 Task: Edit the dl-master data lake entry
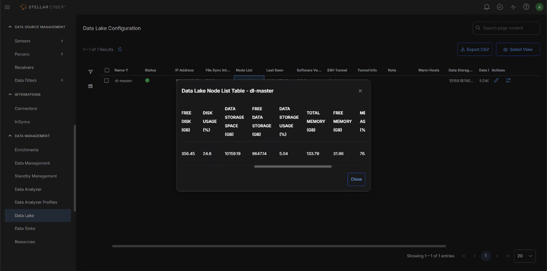pos(496,81)
